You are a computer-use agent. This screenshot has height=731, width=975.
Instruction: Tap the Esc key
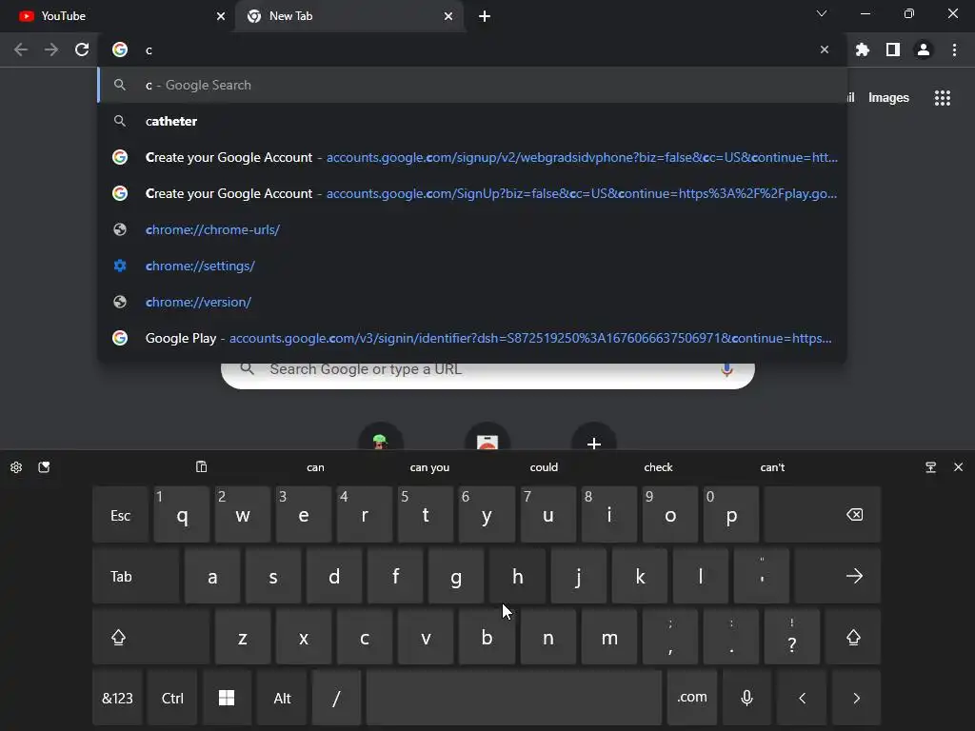click(121, 515)
